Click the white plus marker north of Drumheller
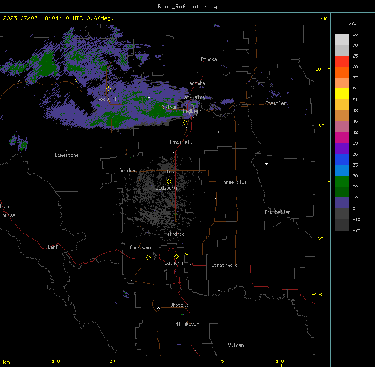 (266, 163)
